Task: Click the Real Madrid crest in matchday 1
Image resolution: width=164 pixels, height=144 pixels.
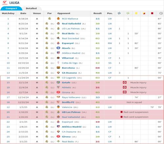Action: click(50, 19)
